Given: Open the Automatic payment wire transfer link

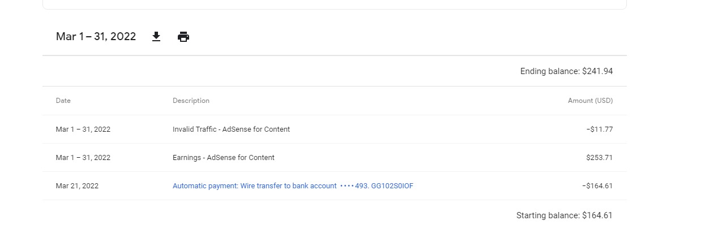Looking at the screenshot, I should pos(293,186).
